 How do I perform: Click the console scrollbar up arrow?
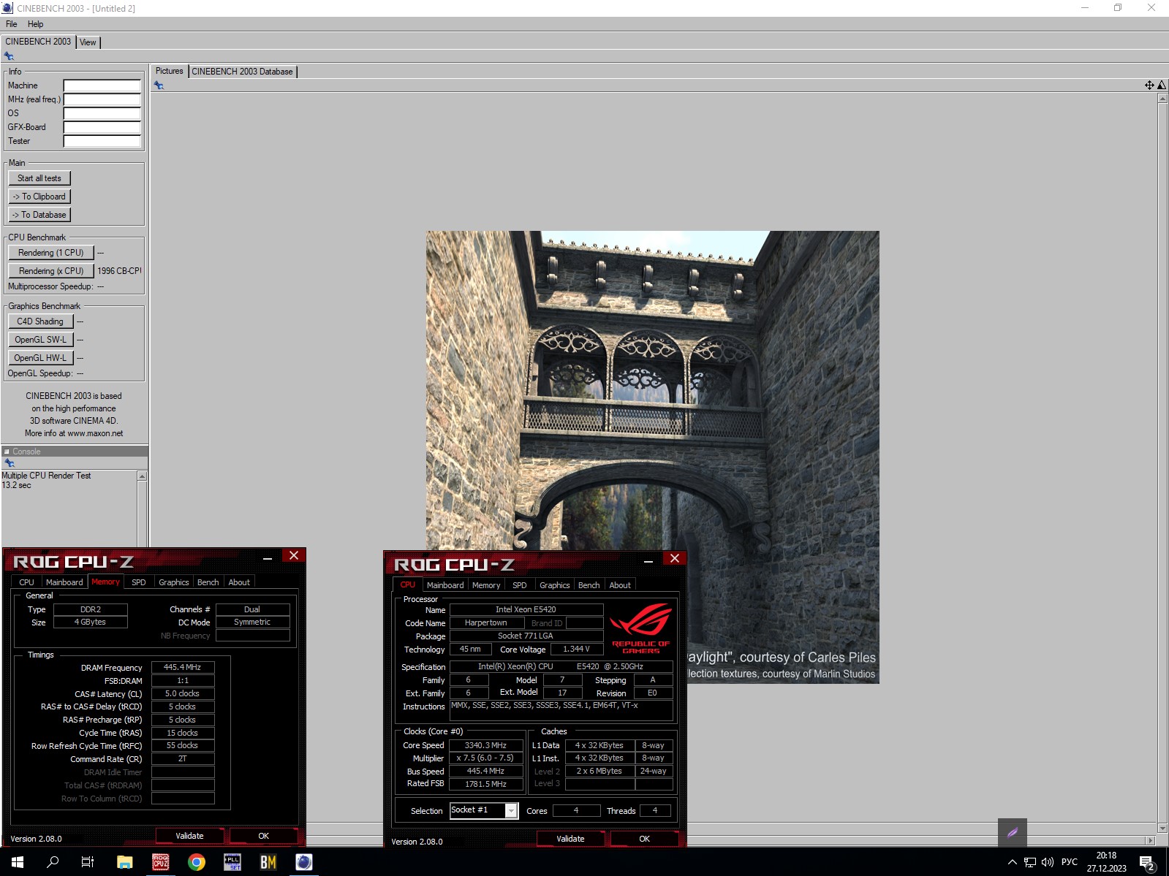pyautogui.click(x=142, y=476)
